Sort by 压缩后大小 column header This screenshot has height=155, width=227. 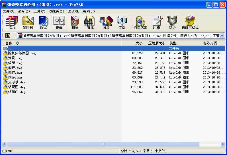[x=157, y=43]
